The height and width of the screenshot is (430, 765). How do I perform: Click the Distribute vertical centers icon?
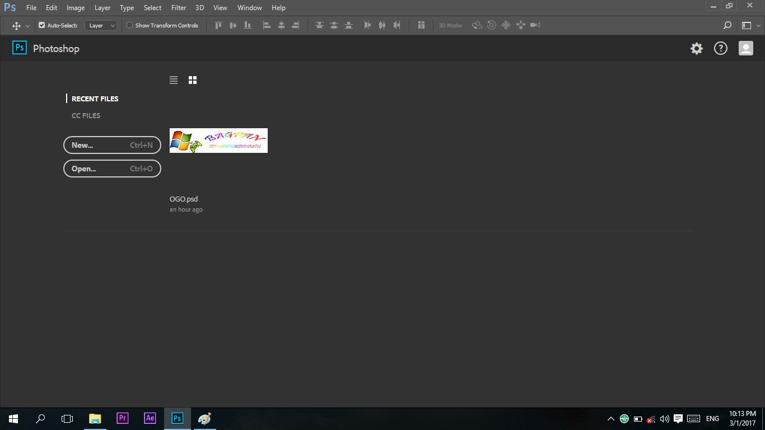[334, 25]
